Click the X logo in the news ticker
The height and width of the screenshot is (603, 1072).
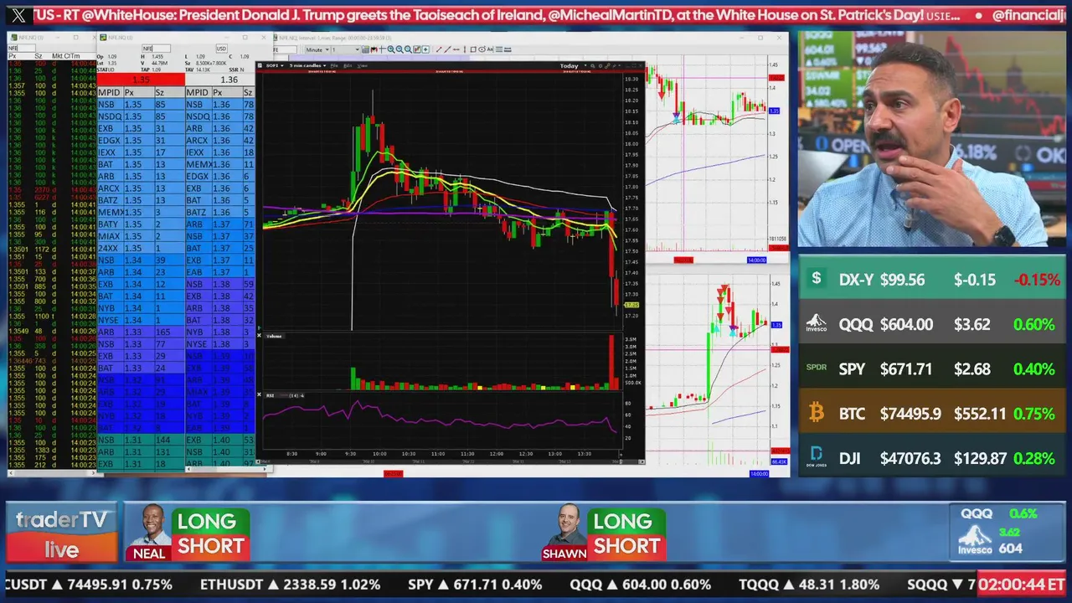[18, 15]
